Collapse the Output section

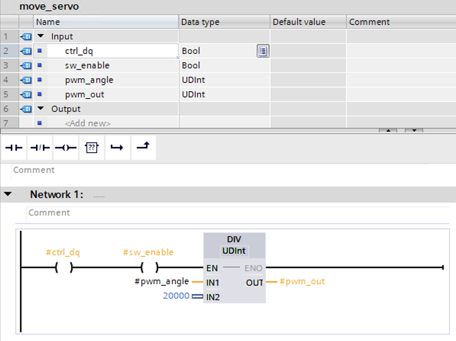click(40, 109)
